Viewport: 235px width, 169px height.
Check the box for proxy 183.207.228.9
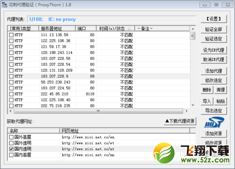(11, 76)
